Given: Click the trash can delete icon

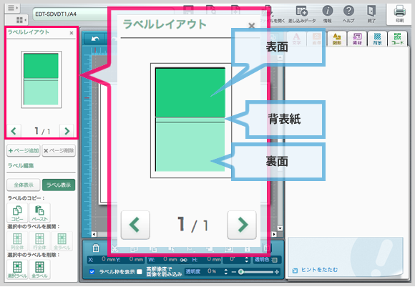Looking at the screenshot, I should point(96,248).
